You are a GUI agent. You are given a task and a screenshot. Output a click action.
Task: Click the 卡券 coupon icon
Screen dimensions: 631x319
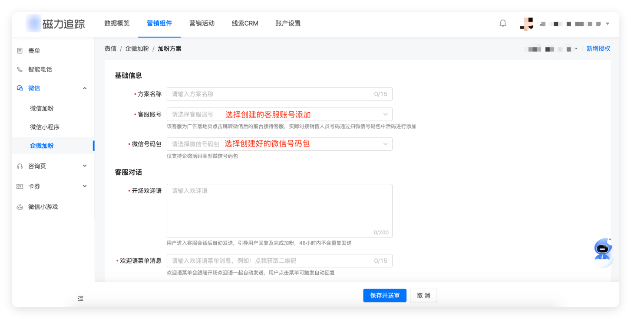pos(20,186)
